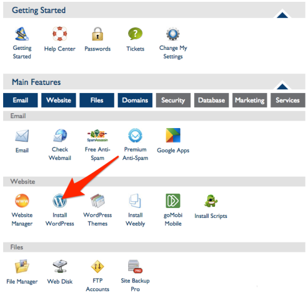This screenshot has width=308, height=293.
Task: Click the Passwords text link
Action: (x=97, y=49)
